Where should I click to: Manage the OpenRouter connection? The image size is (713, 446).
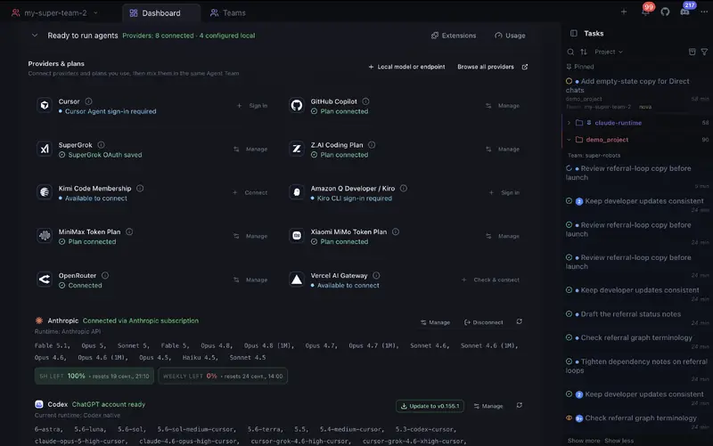pos(250,280)
